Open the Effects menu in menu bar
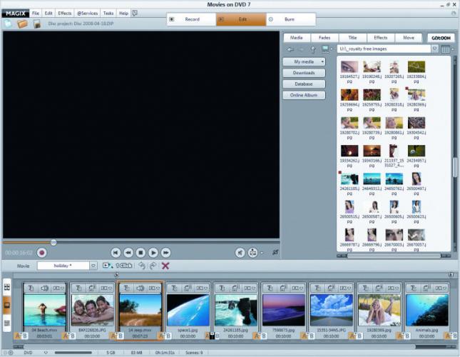This screenshot has height=357, width=460. [64, 14]
